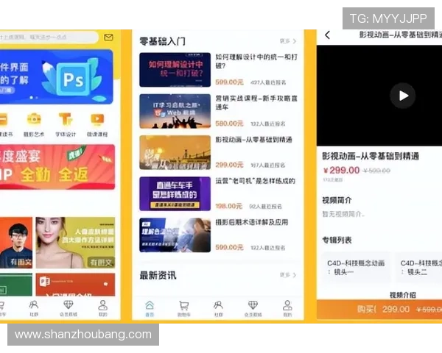Image resolution: width=442 pixels, height=353 pixels.
Task: Switch to the 社群 tab in middle screen
Action: tap(218, 306)
